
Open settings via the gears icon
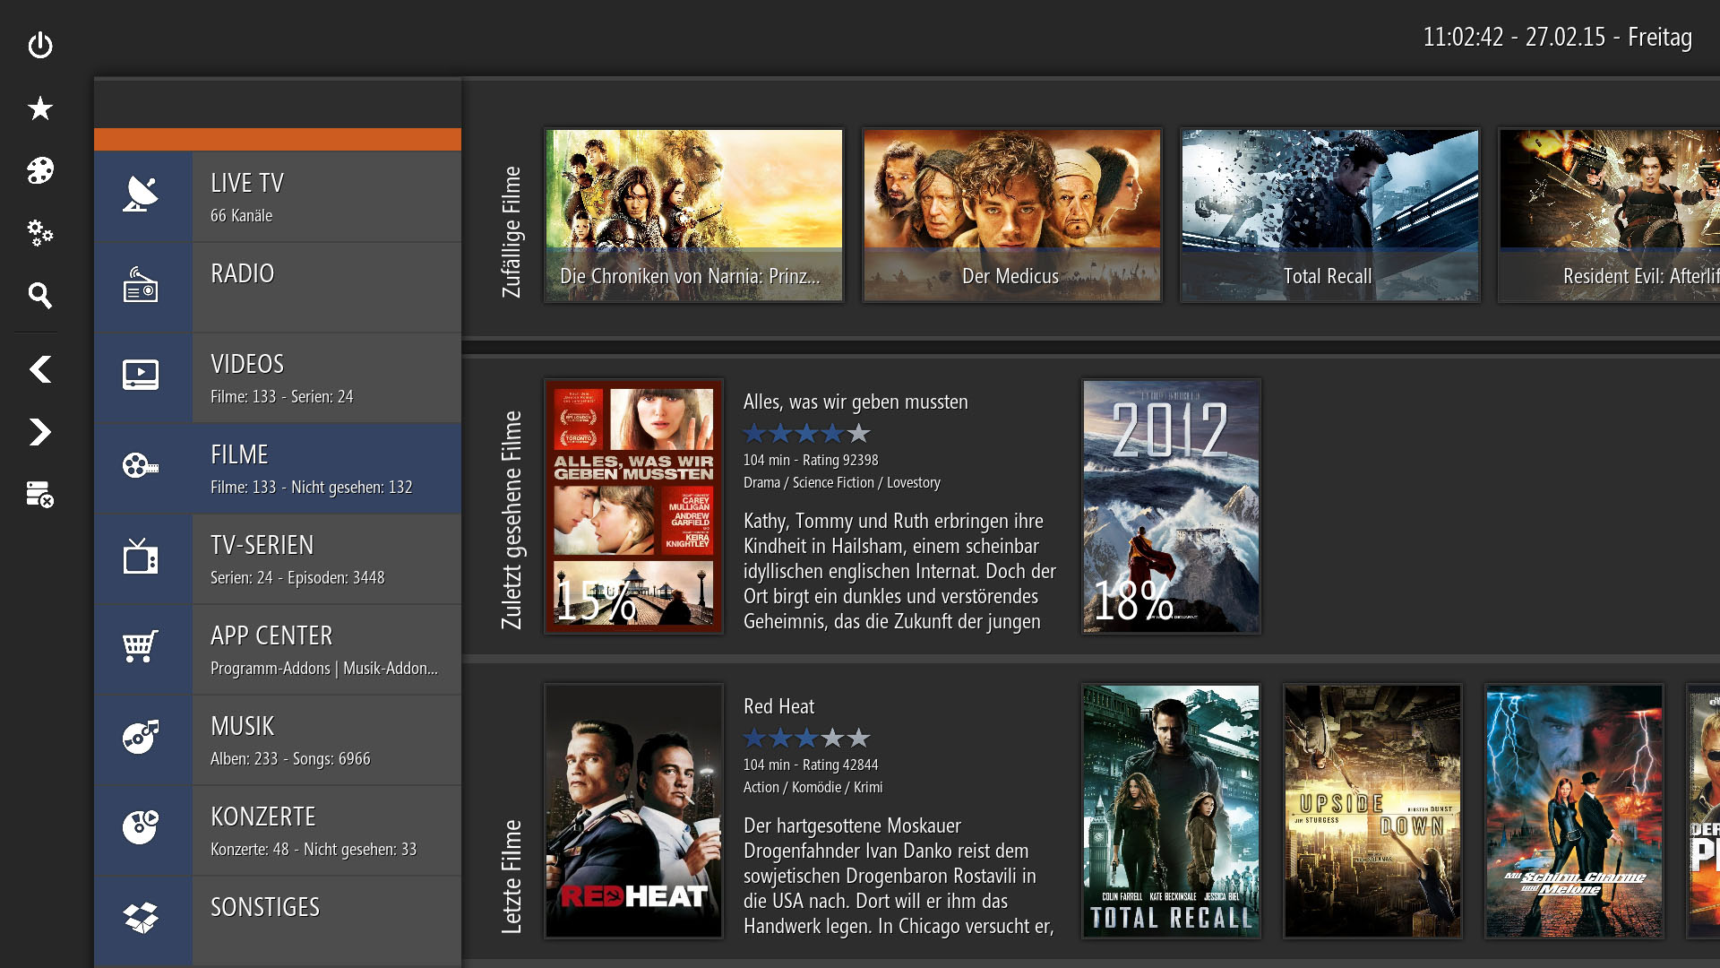coord(40,233)
